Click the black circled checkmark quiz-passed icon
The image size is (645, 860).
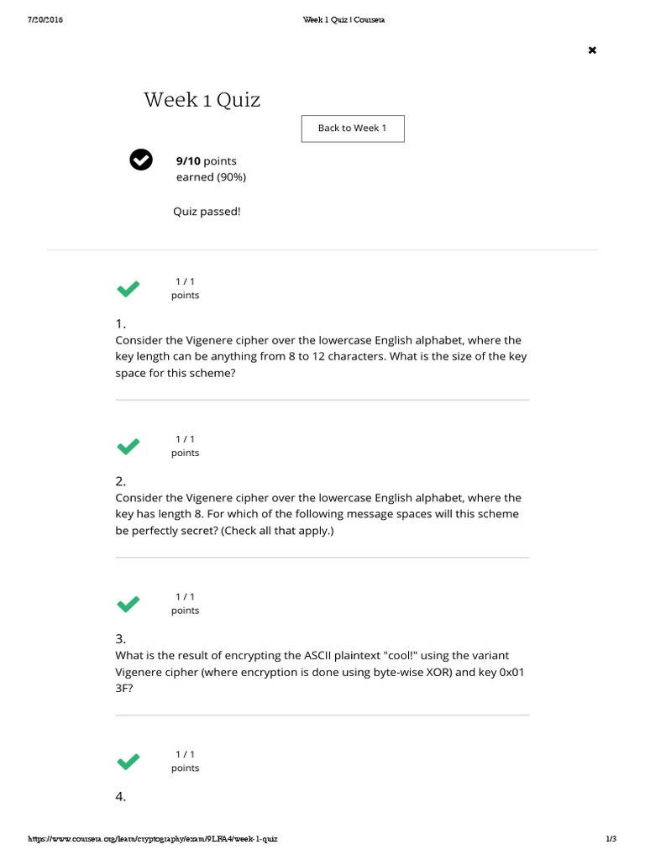pos(141,159)
